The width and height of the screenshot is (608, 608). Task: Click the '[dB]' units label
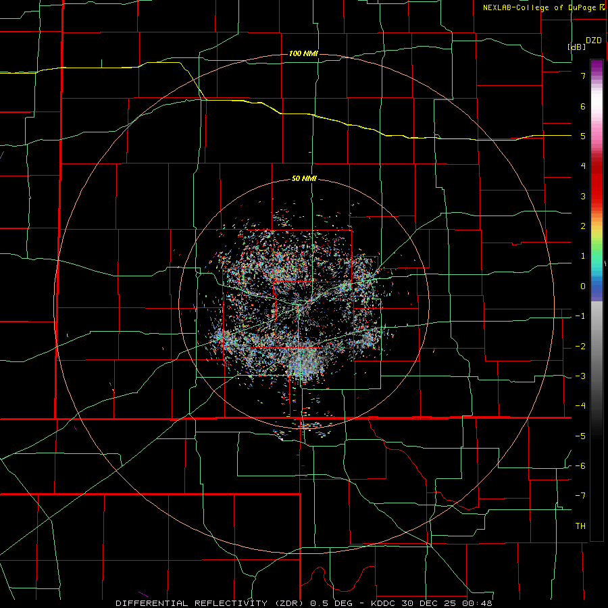577,47
